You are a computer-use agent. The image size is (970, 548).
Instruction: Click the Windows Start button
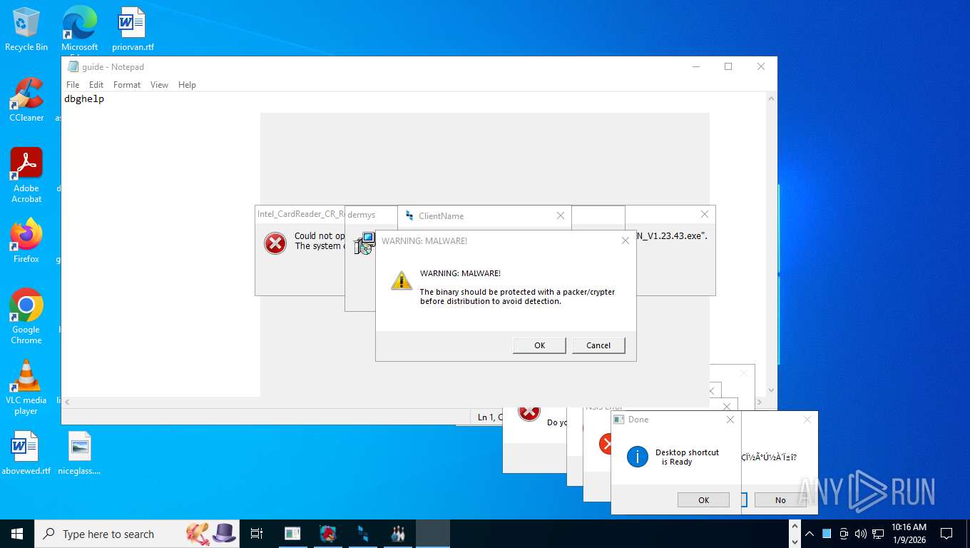point(17,534)
